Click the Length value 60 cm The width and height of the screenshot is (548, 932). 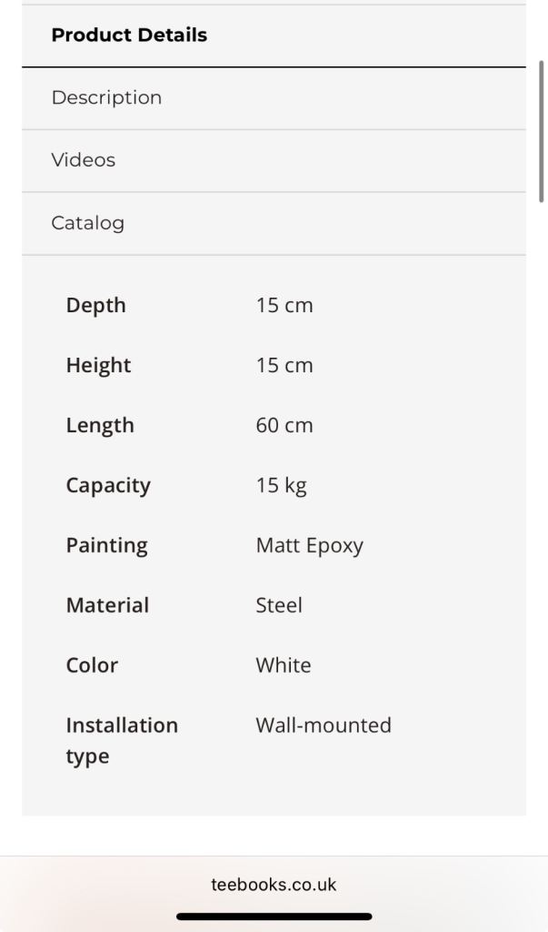coord(284,426)
